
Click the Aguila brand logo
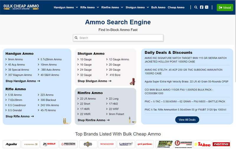point(12,144)
